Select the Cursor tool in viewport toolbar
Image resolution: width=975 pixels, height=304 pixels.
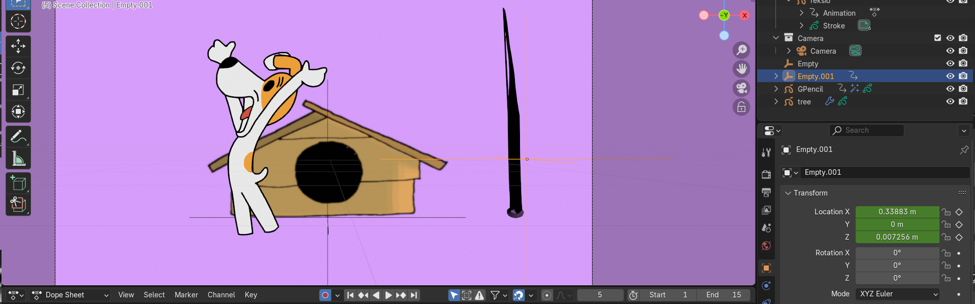[x=18, y=21]
